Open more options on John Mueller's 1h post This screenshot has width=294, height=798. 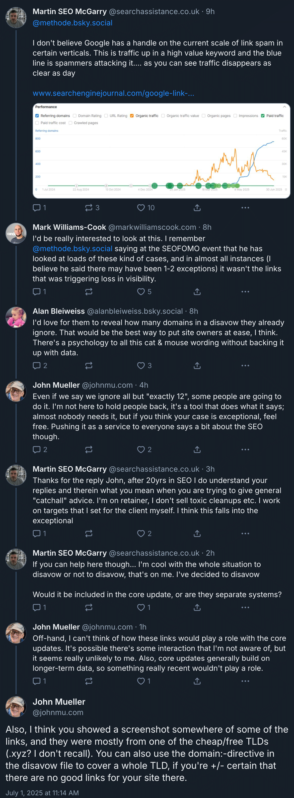click(x=245, y=681)
